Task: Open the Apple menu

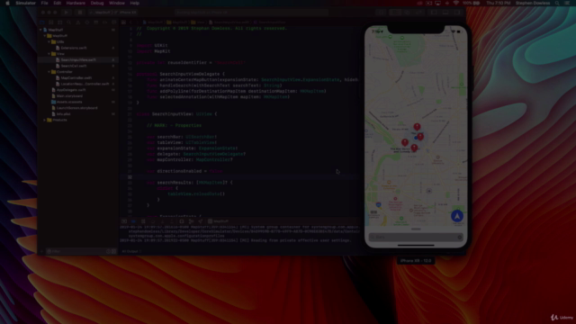Action: pos(7,3)
